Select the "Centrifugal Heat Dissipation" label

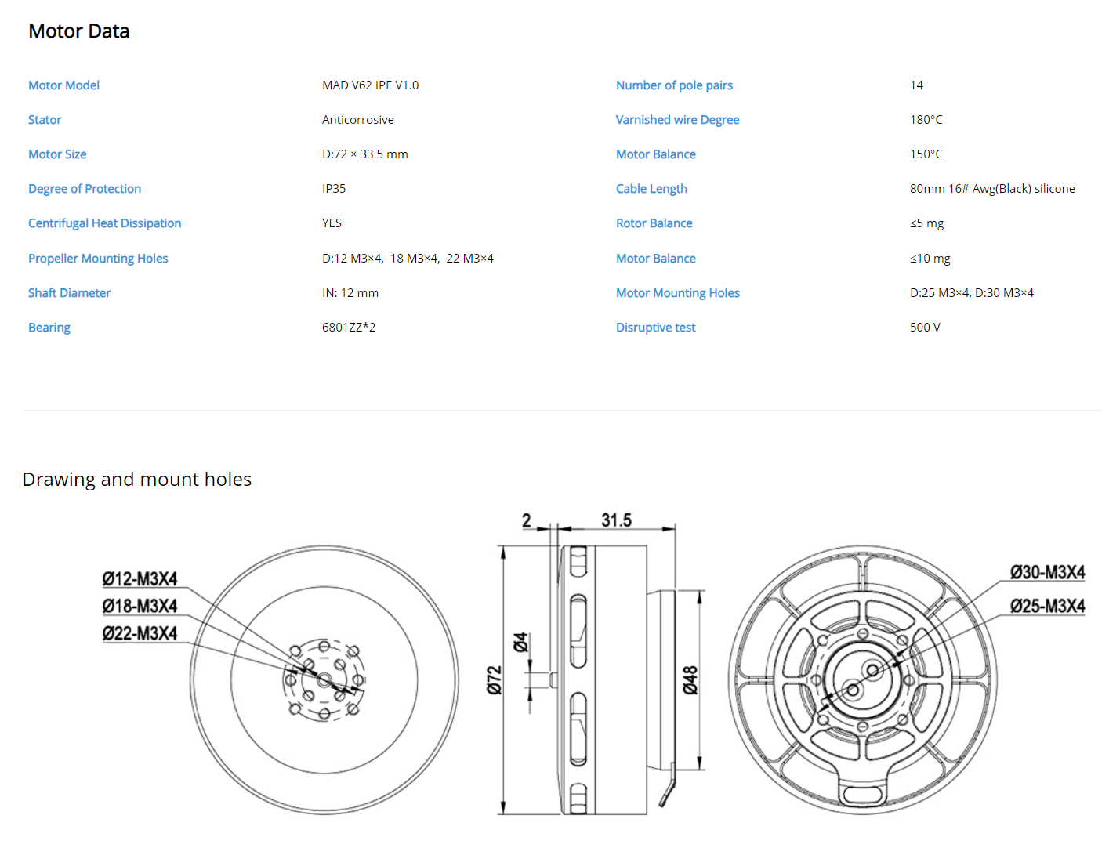(x=104, y=223)
